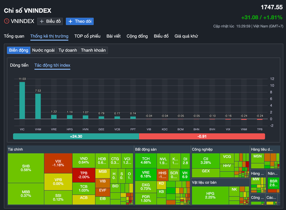Image resolution: width=286 pixels, height=210 pixels.
Task: Switch to the Dòng tiền sub-tab
Action: (x=20, y=65)
